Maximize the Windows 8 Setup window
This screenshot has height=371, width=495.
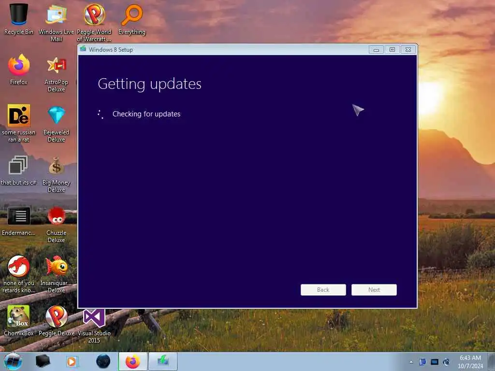[x=392, y=50]
